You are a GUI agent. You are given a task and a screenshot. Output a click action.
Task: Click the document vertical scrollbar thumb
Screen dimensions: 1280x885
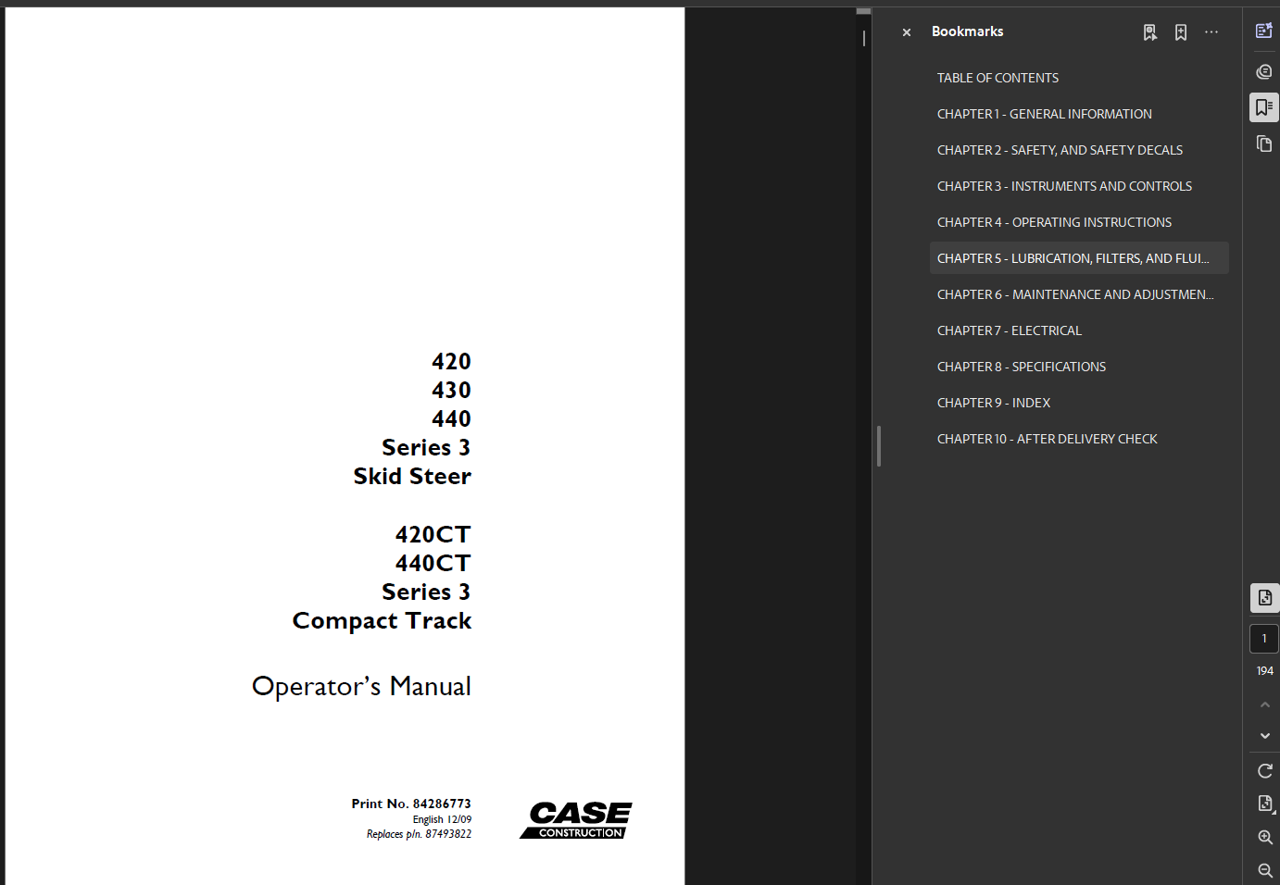tap(863, 11)
